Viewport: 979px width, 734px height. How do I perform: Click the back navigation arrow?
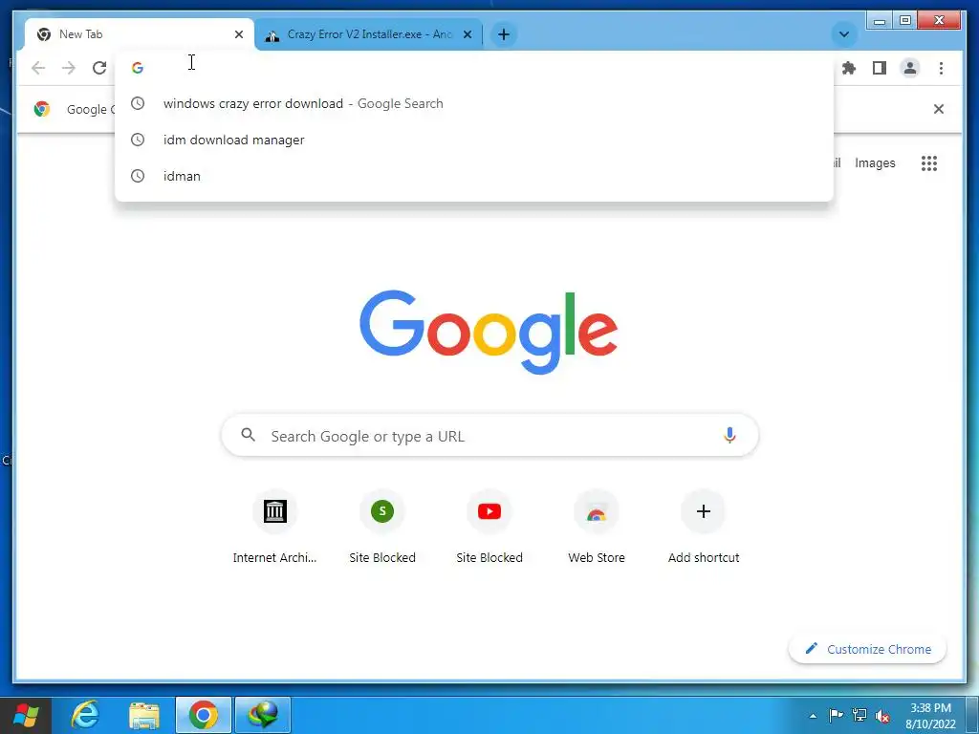pos(38,68)
